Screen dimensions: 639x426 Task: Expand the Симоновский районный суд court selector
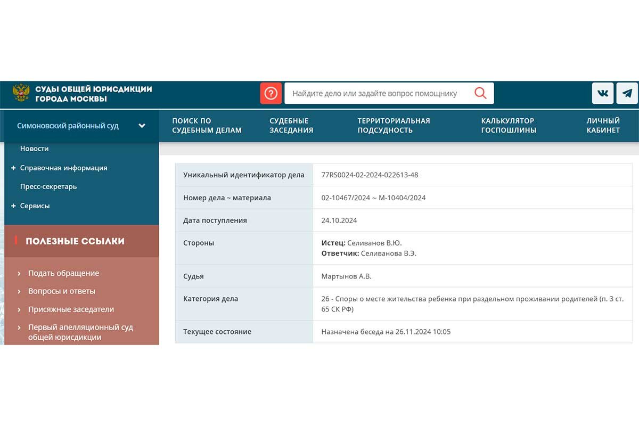coord(81,126)
